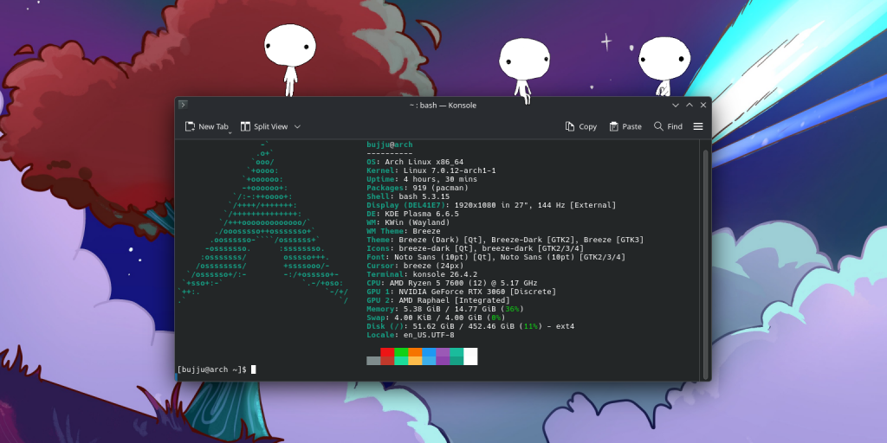Open the Find search tool

click(x=668, y=126)
